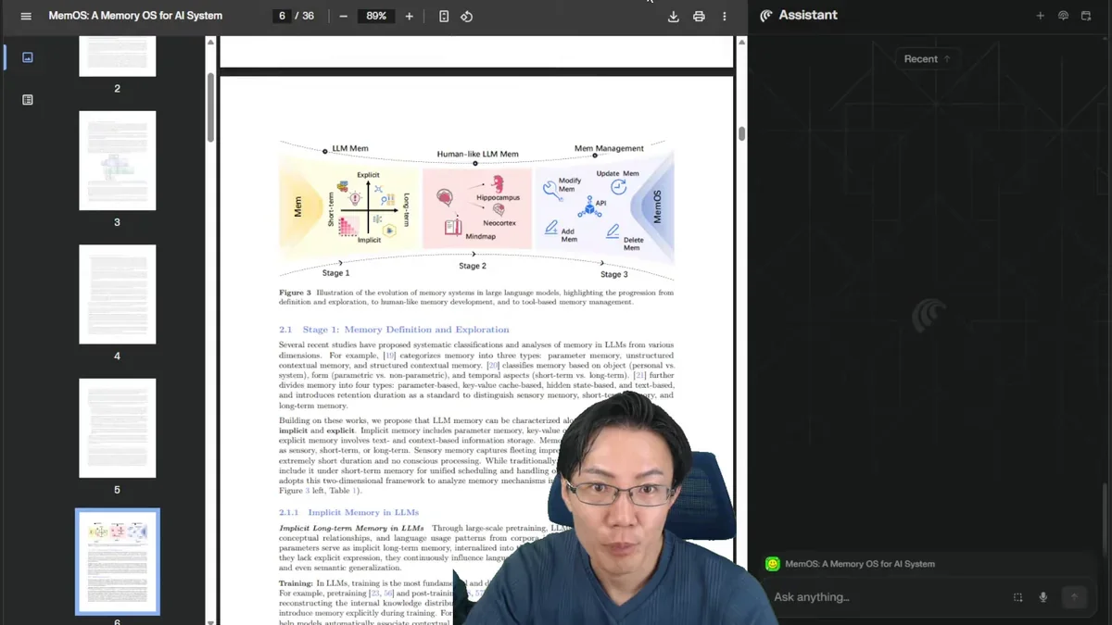This screenshot has width=1112, height=625.
Task: Click the Ask anything input field
Action: pos(885,597)
